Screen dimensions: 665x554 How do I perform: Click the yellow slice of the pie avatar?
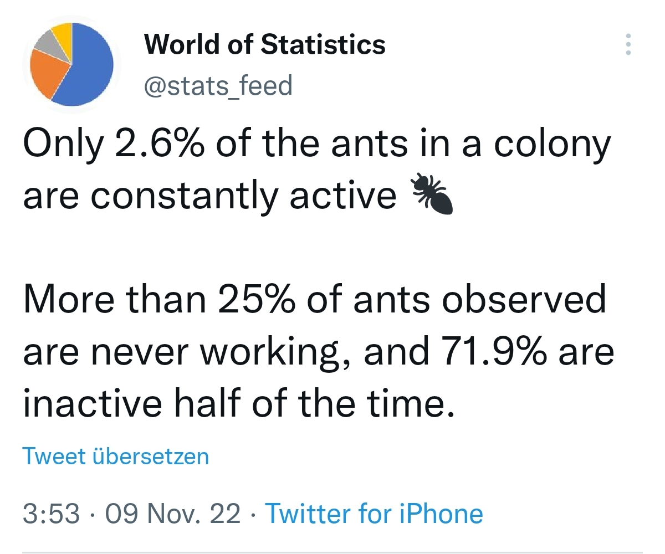(63, 32)
